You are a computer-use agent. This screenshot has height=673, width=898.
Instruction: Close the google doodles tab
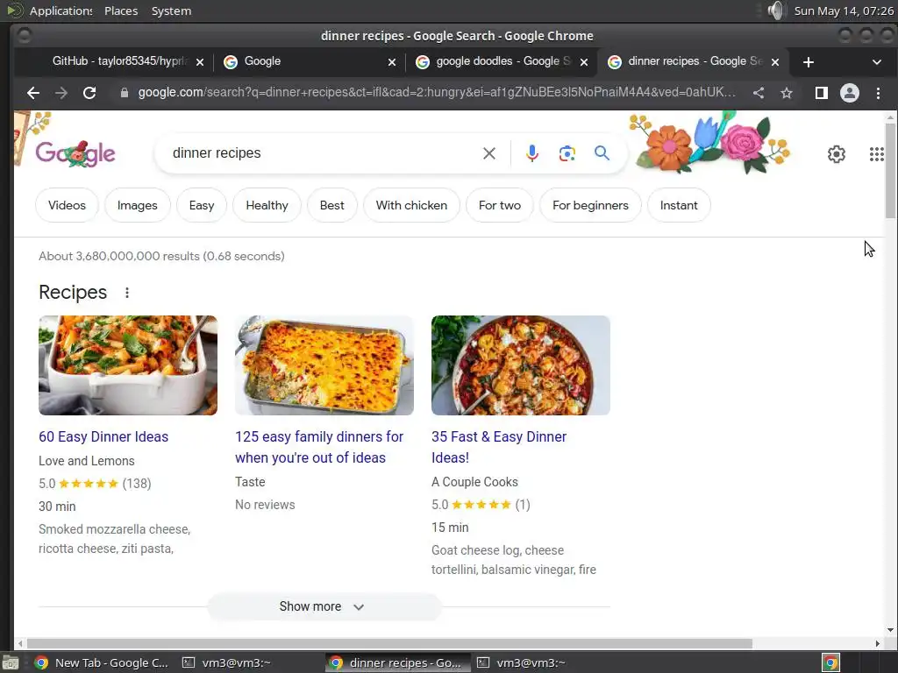coord(583,62)
